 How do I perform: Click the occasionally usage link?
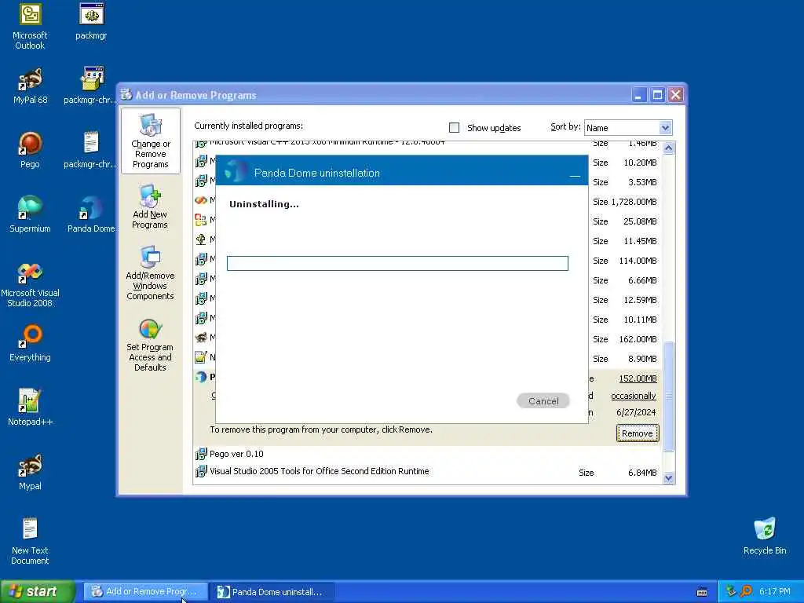click(x=634, y=396)
